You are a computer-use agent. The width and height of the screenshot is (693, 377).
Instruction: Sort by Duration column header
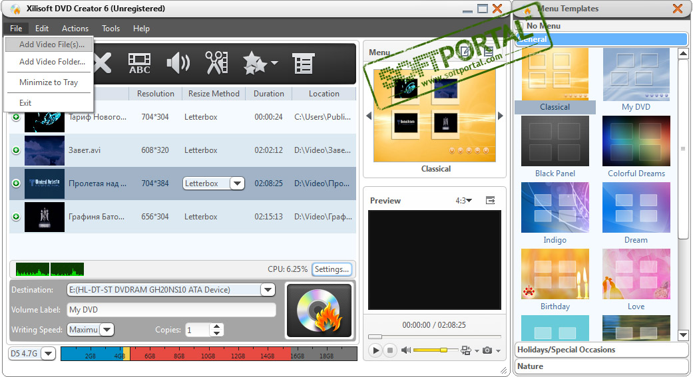coord(269,94)
